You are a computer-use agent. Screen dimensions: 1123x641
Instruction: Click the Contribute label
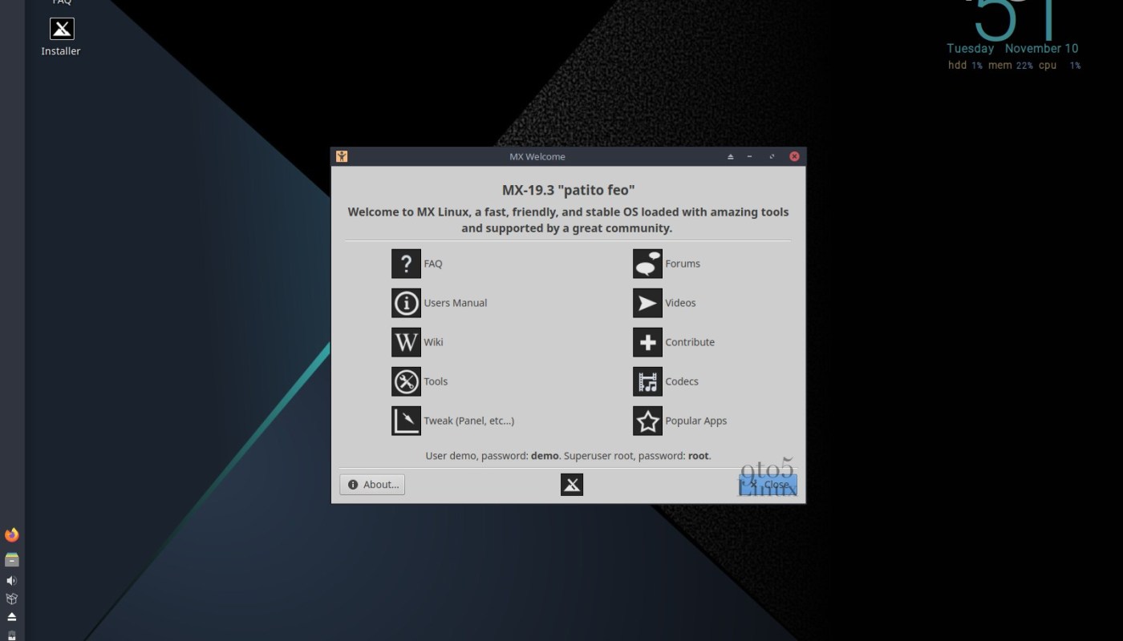pos(690,342)
